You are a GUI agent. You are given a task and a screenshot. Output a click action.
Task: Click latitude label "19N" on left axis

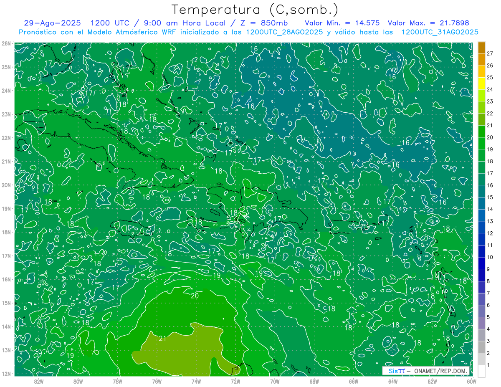(6, 208)
